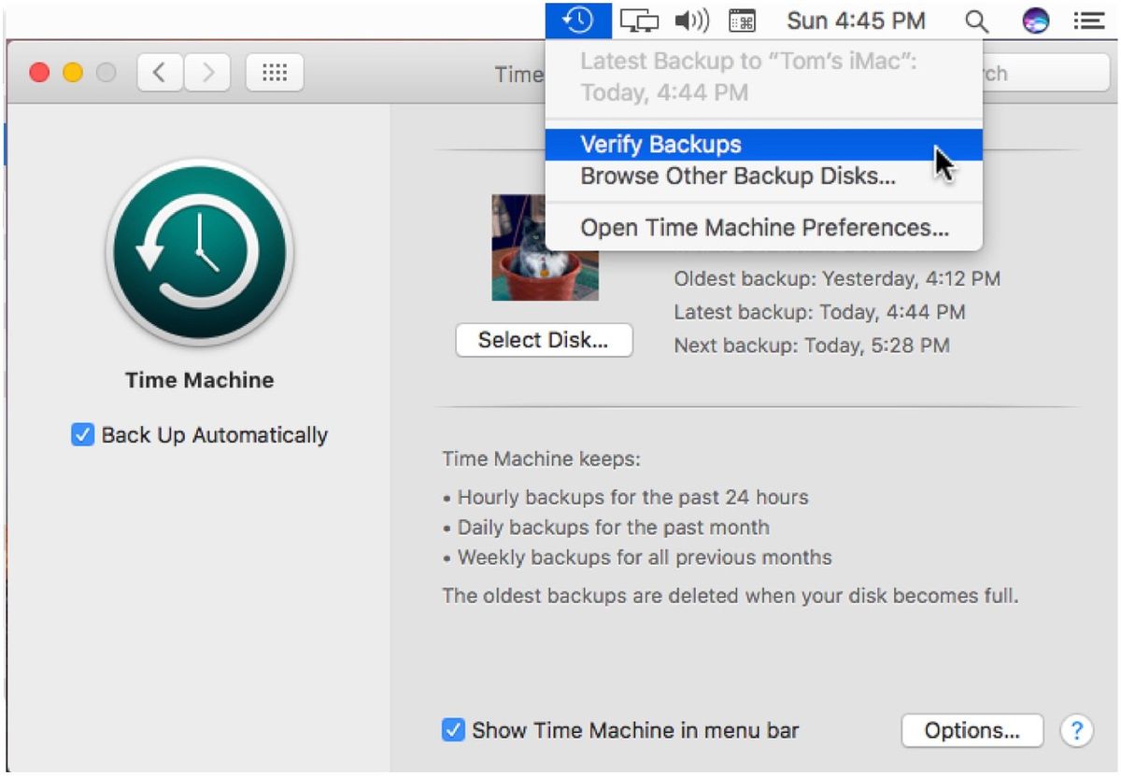Disable Show Time Machine in menu bar

454,731
